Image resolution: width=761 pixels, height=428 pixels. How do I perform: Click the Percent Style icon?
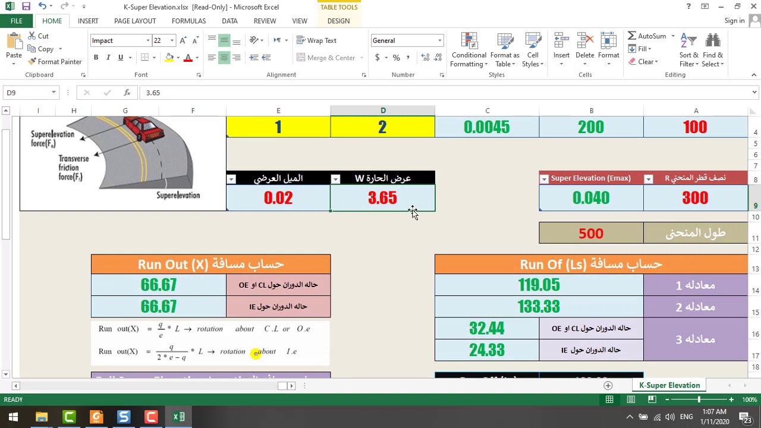coord(397,58)
